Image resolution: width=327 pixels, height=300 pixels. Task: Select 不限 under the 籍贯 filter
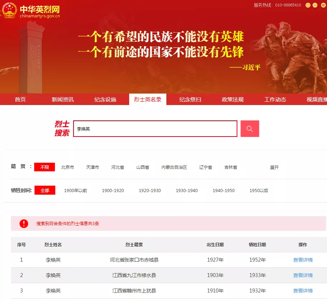pyautogui.click(x=44, y=167)
